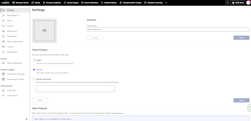Click the EMS Store button
Screen dimensions: 251x121
238,3
